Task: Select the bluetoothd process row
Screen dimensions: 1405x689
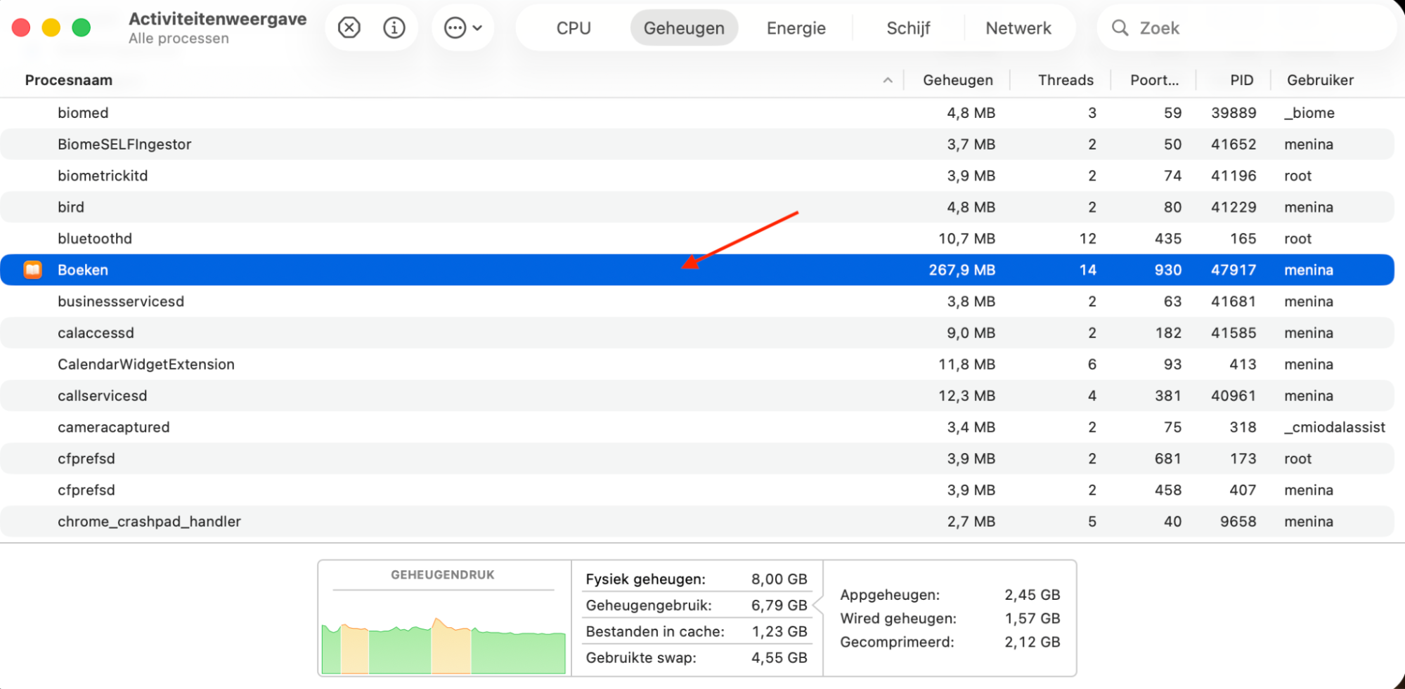Action: click(x=281, y=238)
